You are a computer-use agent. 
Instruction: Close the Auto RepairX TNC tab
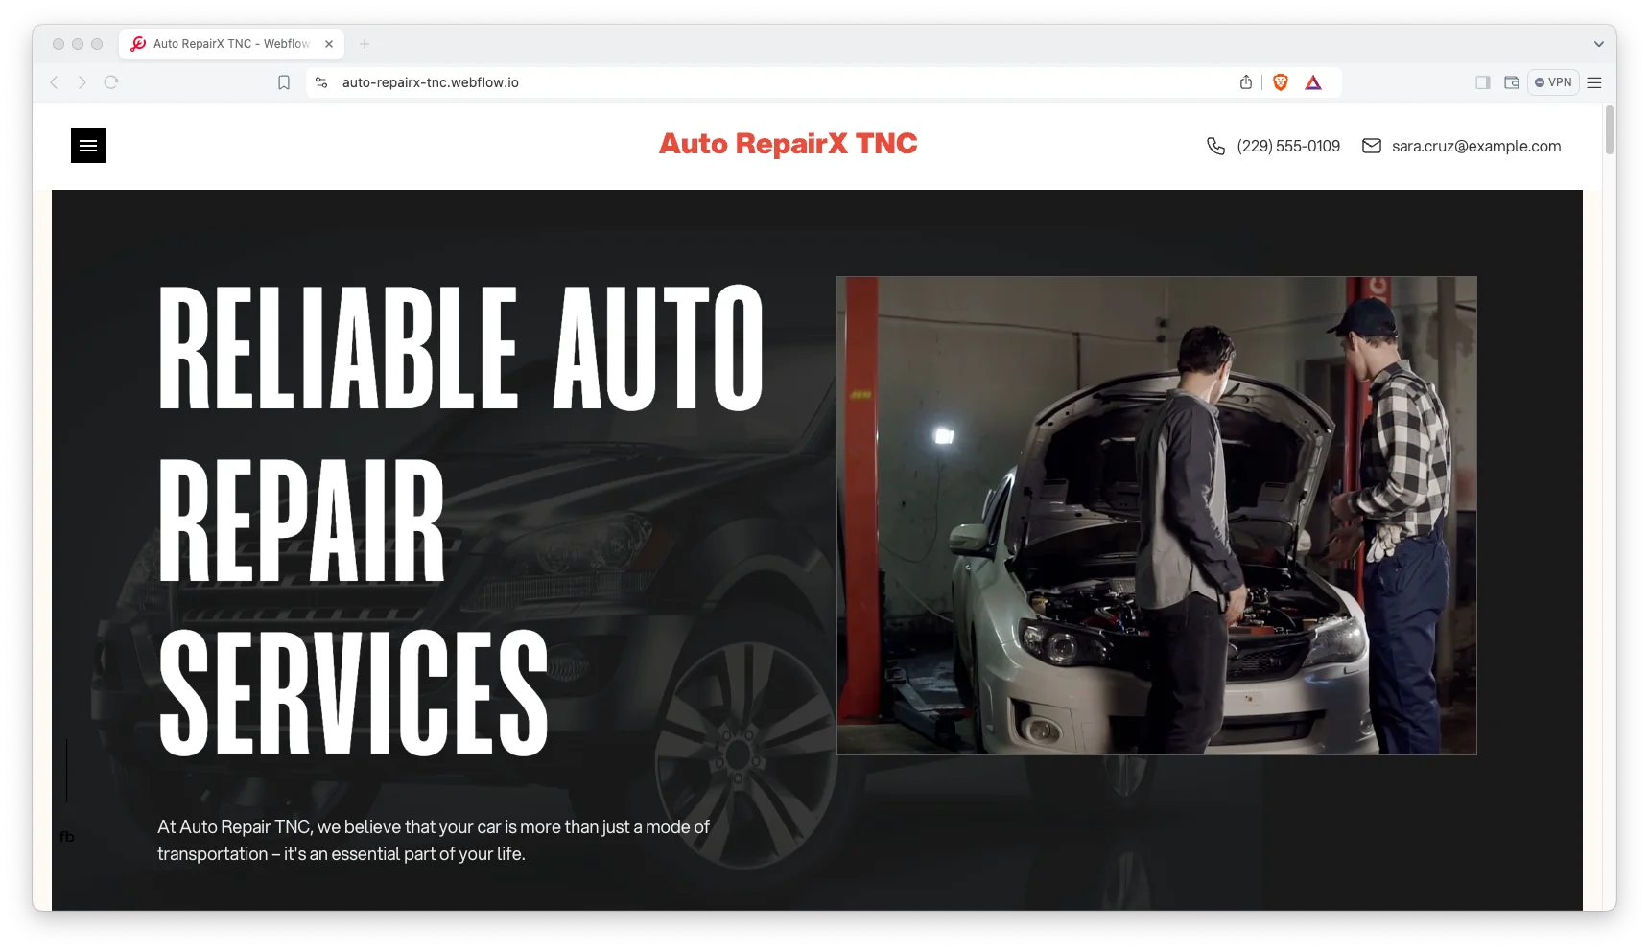coord(329,44)
